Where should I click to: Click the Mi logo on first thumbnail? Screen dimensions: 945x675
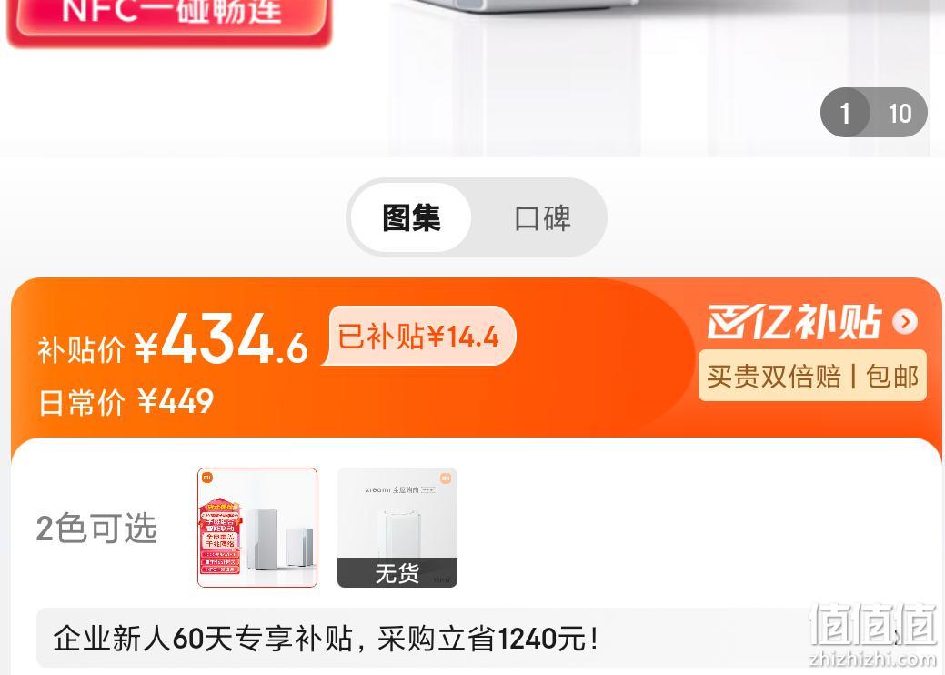coord(206,478)
